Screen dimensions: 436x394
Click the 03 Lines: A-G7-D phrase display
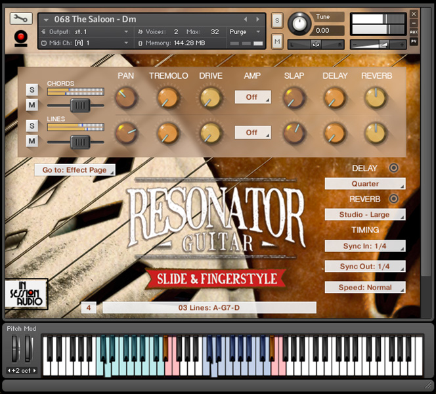pyautogui.click(x=209, y=307)
